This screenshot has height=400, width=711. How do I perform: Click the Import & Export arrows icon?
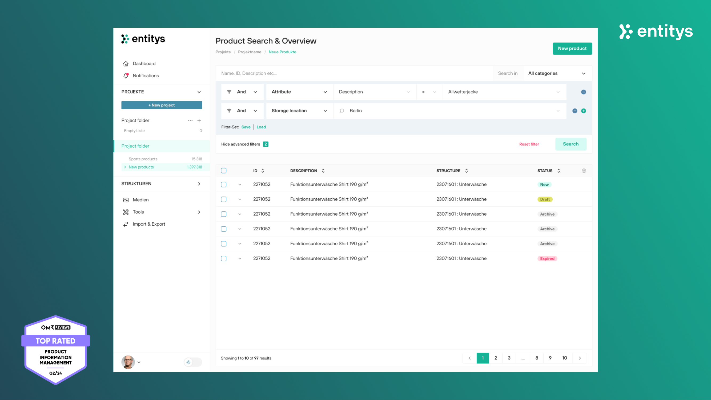click(x=126, y=224)
